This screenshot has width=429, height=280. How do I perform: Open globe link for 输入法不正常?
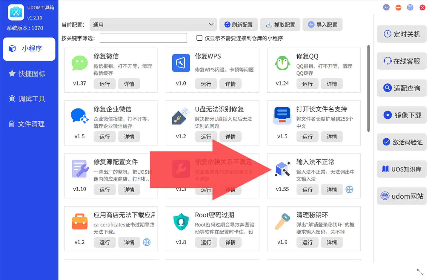click(x=349, y=189)
